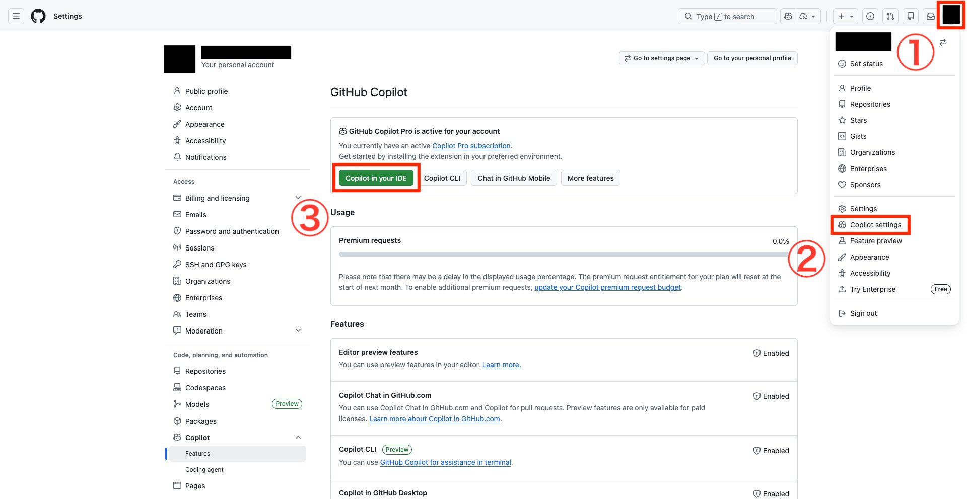Click the search input field
The image size is (967, 499).
(727, 16)
